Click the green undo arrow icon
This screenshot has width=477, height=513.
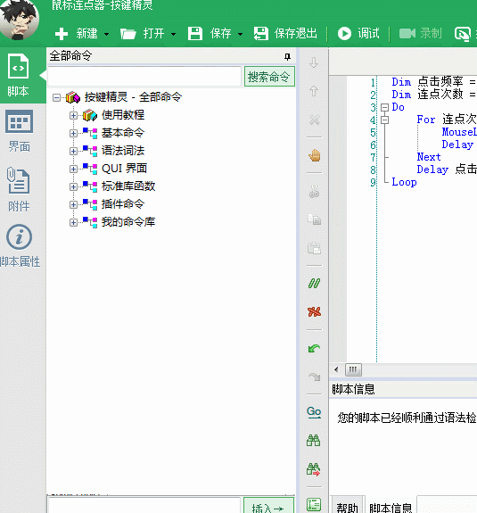click(314, 348)
